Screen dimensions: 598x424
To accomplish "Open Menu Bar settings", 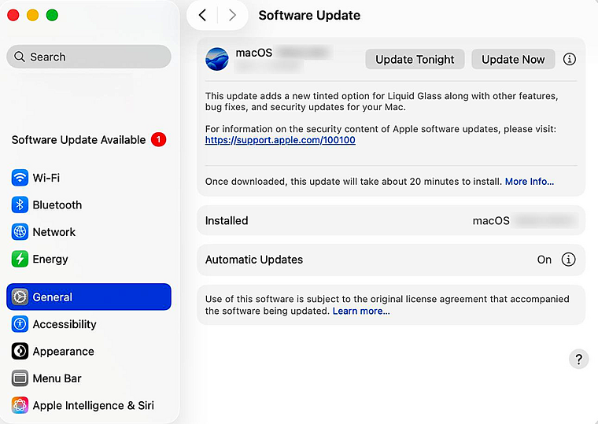I will click(x=89, y=378).
